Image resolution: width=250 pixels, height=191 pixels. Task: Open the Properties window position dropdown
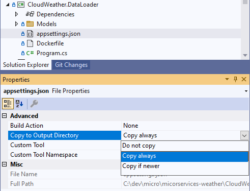pos(227,79)
